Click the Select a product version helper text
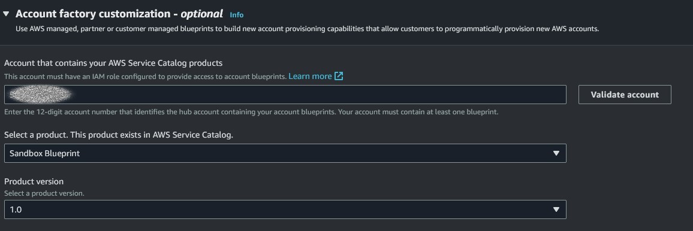Viewport: 693px width, 231px height. pos(44,193)
